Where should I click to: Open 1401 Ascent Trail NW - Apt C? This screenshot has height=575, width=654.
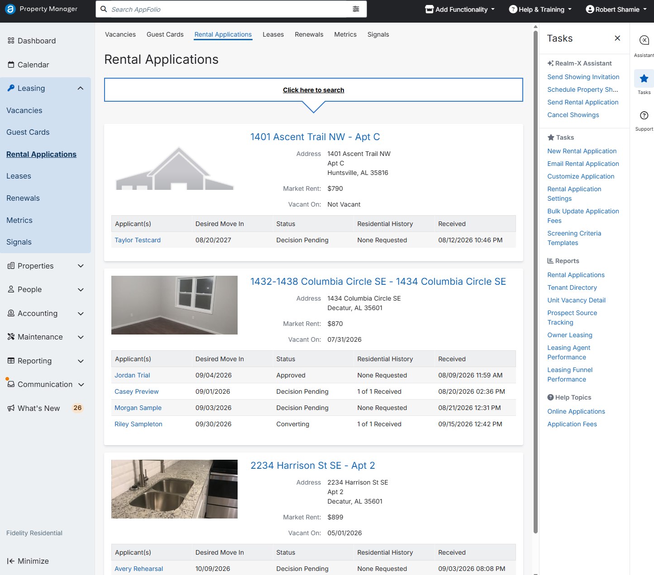click(315, 137)
